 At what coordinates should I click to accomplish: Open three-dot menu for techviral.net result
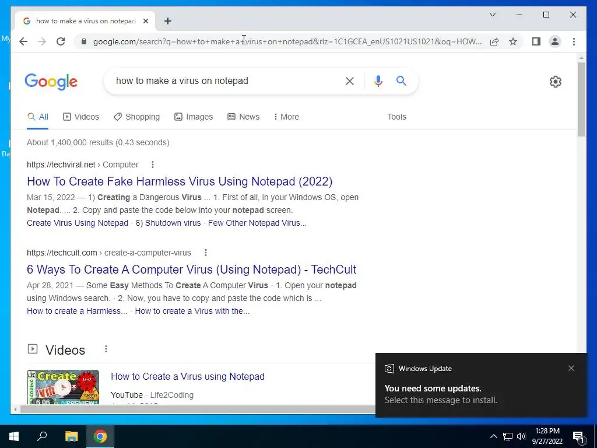pyautogui.click(x=153, y=164)
